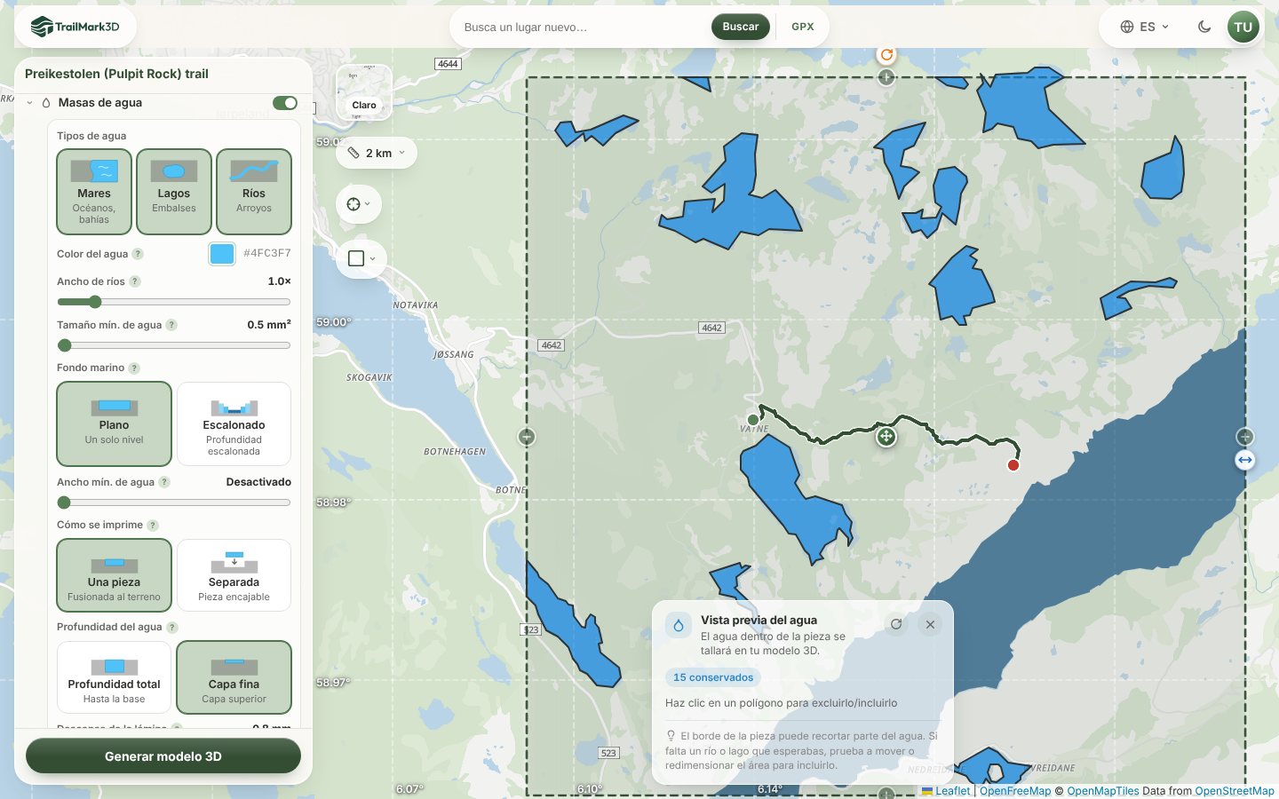Open help for Ancho de ríos
The image size is (1279, 799).
pos(135,281)
